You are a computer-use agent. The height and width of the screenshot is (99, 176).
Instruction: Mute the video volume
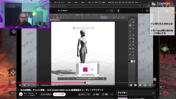[x=29, y=85]
